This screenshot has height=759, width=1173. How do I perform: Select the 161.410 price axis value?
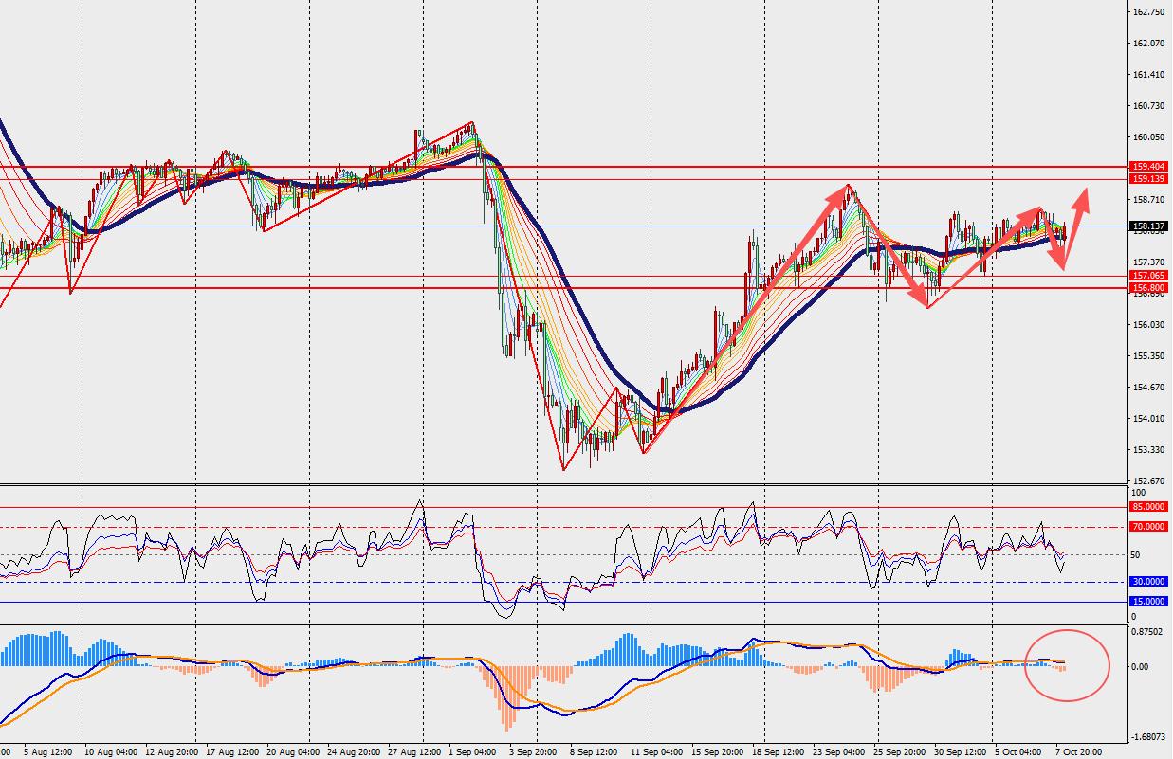(1148, 75)
